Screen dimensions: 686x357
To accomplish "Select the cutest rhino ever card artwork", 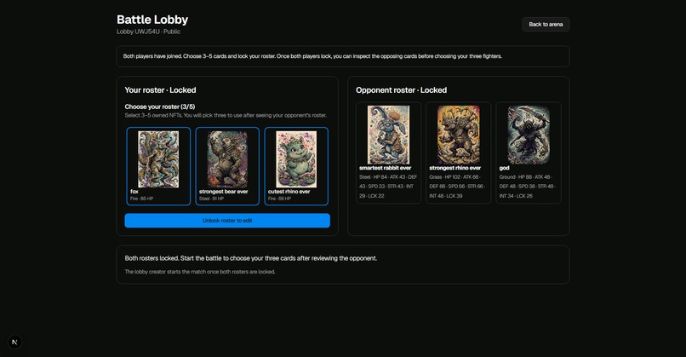I will [x=296, y=159].
